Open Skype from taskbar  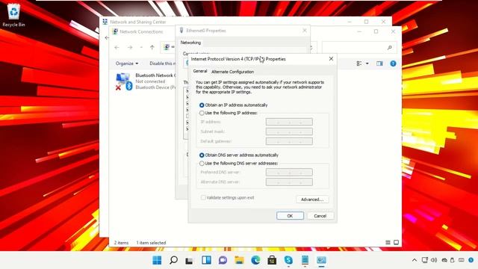(288, 260)
